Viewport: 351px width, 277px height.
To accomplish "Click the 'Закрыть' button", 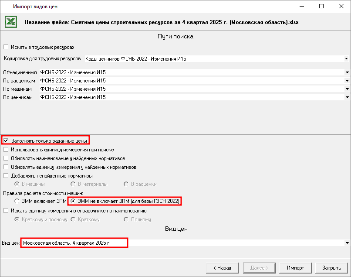I will pos(331,268).
